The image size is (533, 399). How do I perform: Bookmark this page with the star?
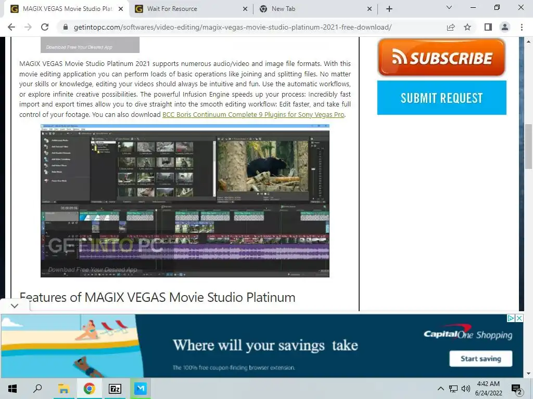pos(467,27)
